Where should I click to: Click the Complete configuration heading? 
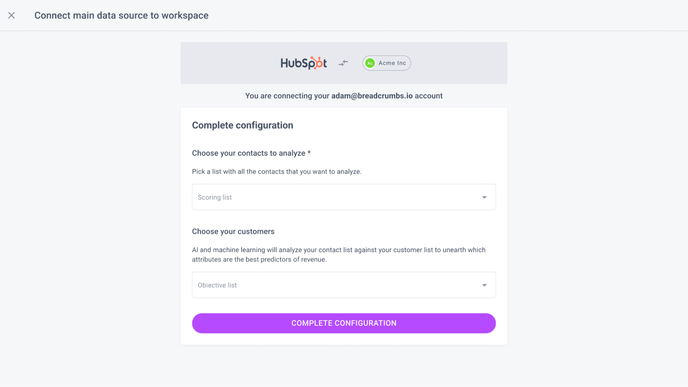click(x=243, y=125)
